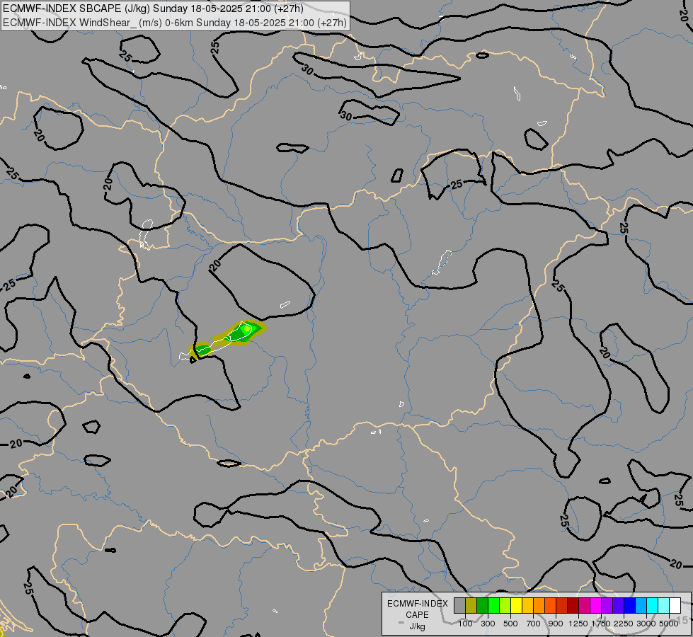Click the legend value 500
Screen dimensions: 693x637
(510, 624)
